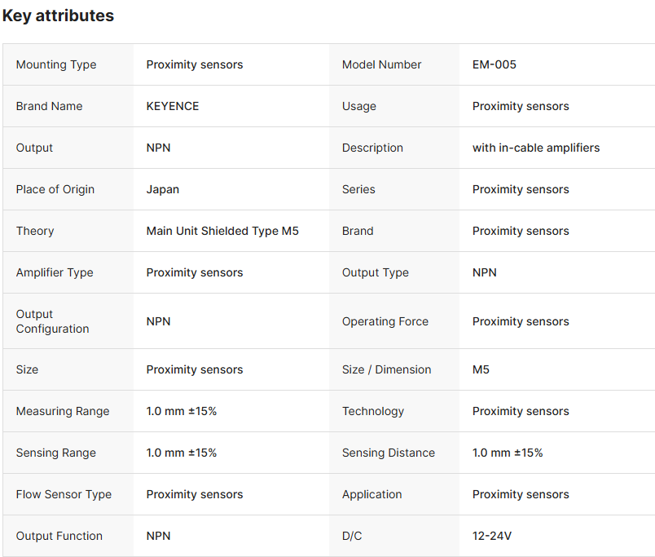Select the M5 value beside Size / Dimension

(x=481, y=369)
